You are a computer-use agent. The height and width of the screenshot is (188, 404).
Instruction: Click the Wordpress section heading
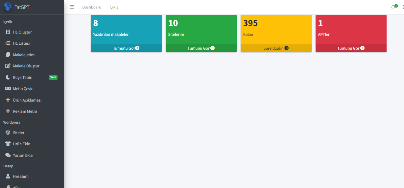pyautogui.click(x=12, y=122)
